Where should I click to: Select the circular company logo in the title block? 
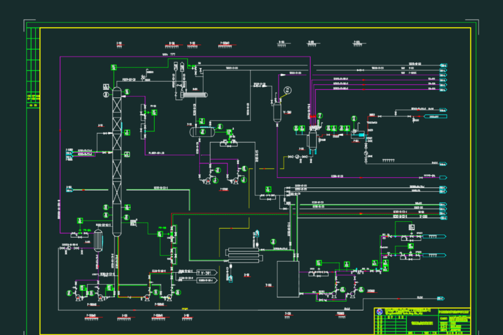click(380, 312)
